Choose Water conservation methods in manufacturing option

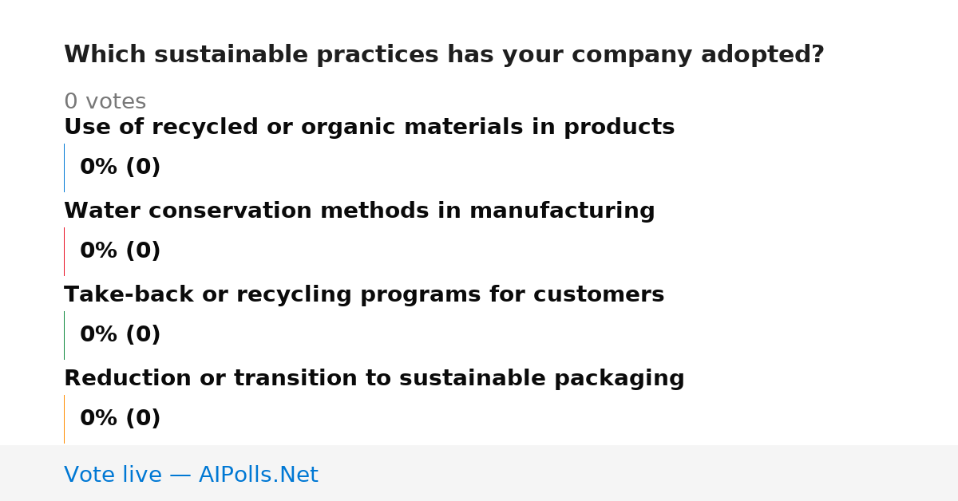[359, 211]
